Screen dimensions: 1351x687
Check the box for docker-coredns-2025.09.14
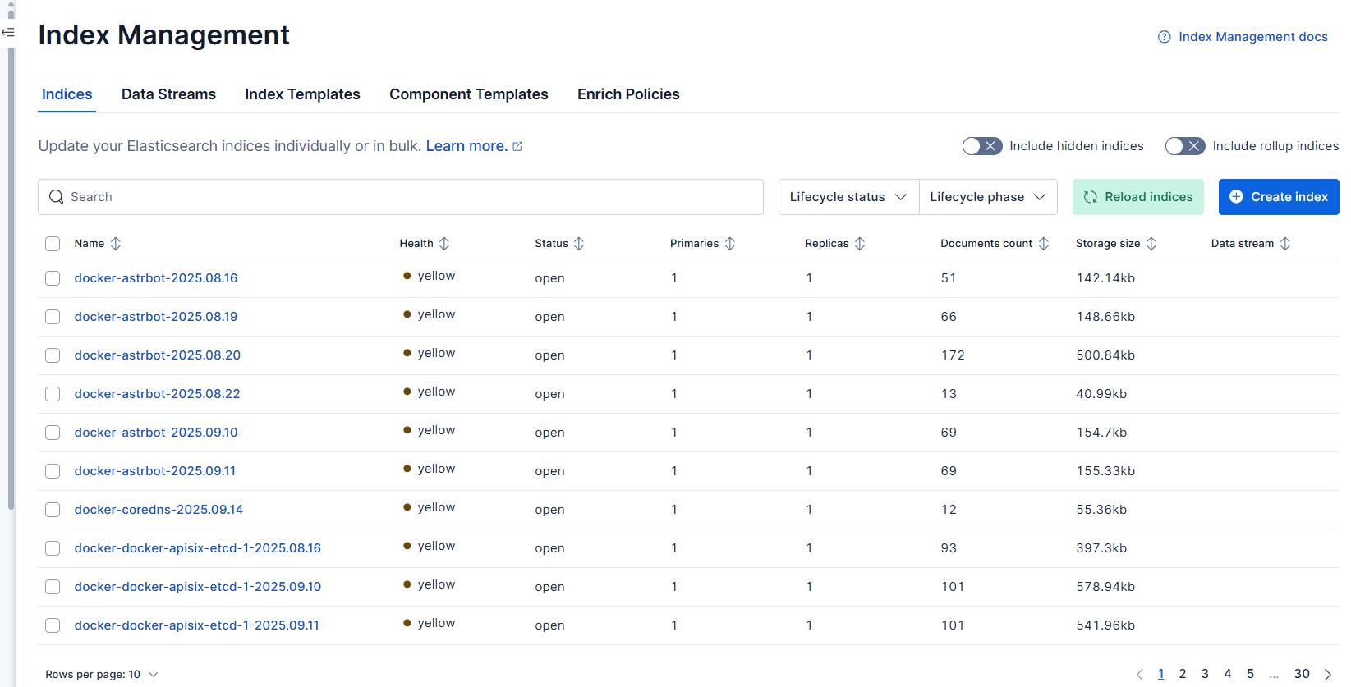click(x=53, y=510)
